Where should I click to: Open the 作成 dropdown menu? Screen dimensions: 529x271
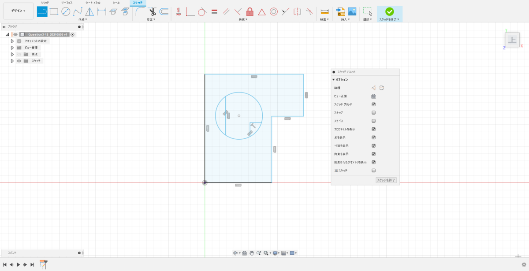pos(82,19)
